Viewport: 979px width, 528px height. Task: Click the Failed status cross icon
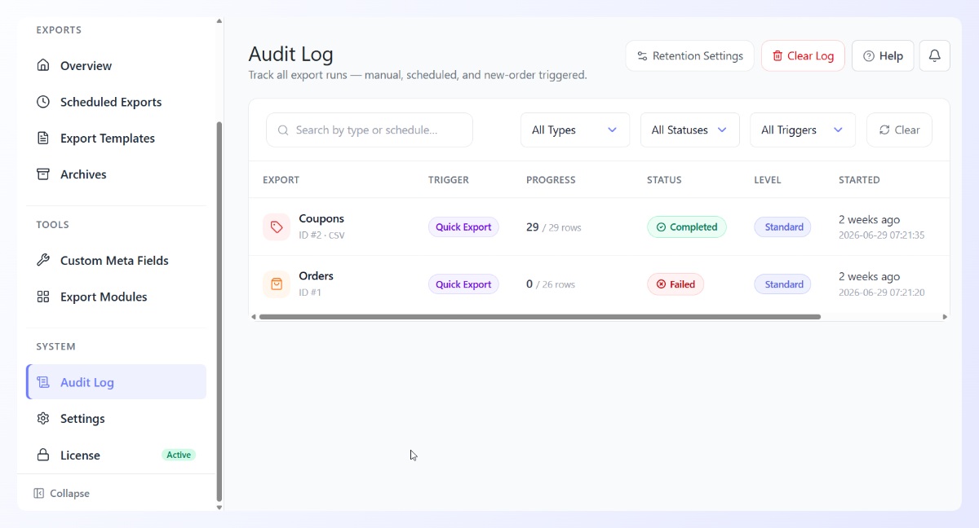pyautogui.click(x=661, y=284)
